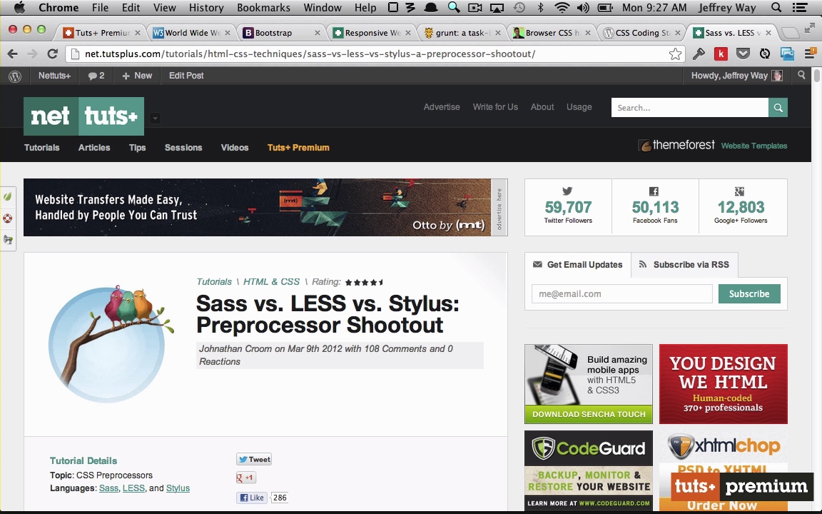The width and height of the screenshot is (822, 514).
Task: Open the Bookmarks menu
Action: pos(264,7)
